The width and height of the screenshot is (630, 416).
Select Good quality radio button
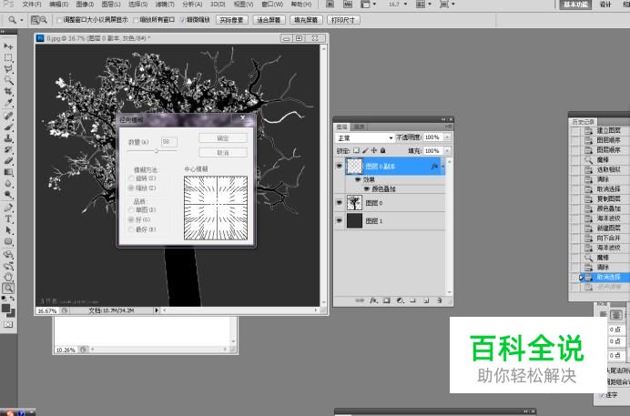coord(131,219)
